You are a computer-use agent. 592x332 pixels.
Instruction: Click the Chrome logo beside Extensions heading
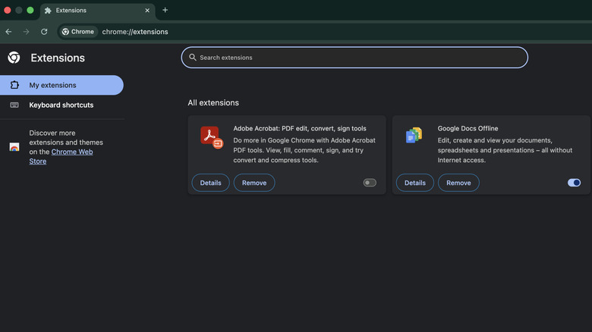click(x=14, y=58)
